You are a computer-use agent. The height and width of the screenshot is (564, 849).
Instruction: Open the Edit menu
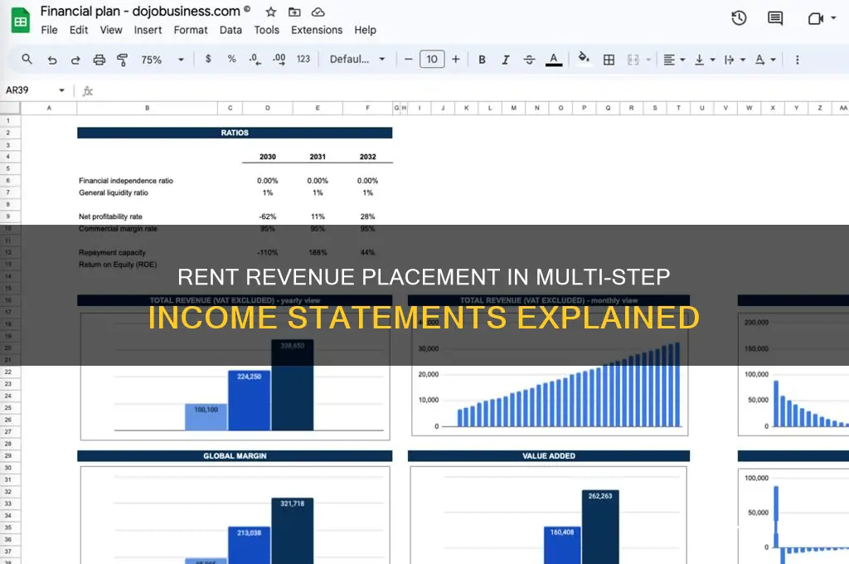79,31
